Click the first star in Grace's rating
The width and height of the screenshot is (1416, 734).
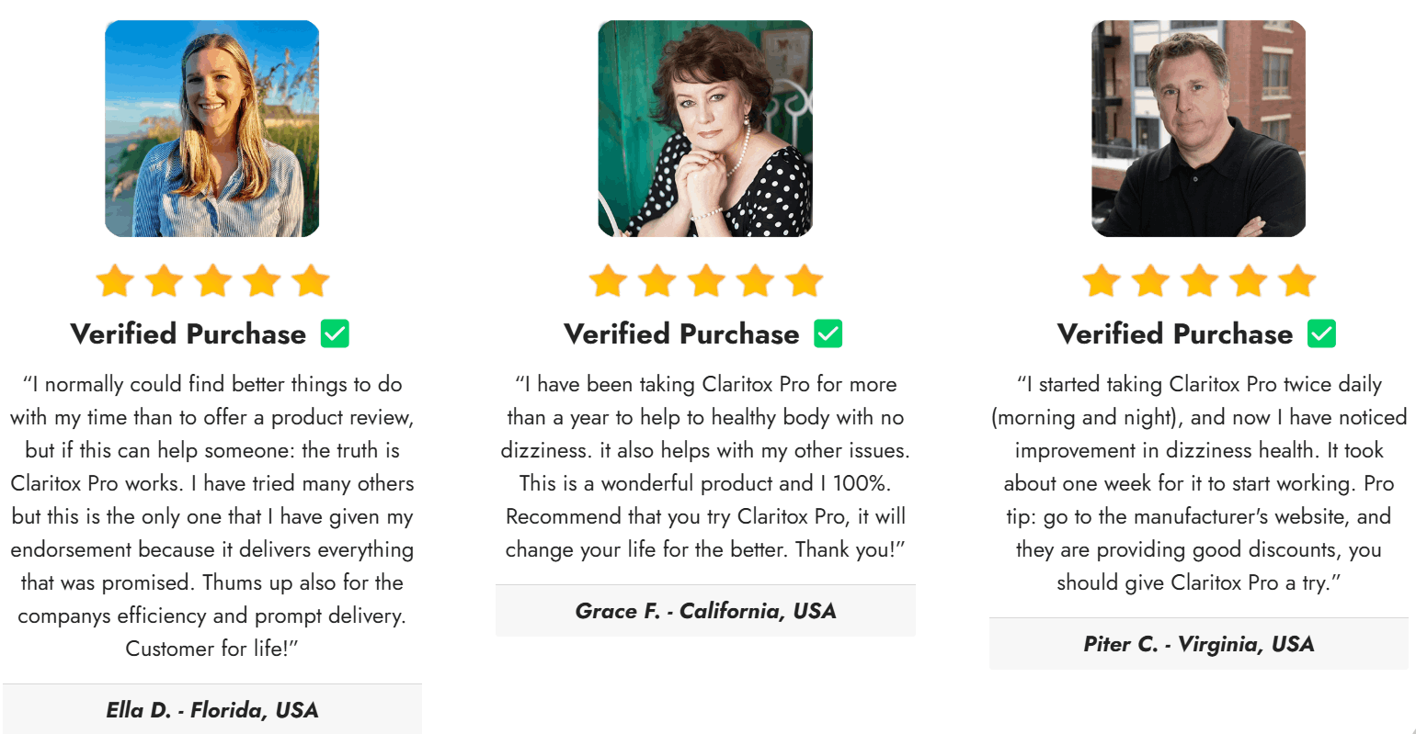pos(608,281)
